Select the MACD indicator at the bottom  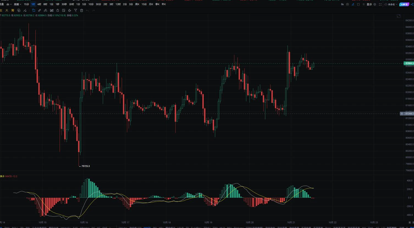147,227
